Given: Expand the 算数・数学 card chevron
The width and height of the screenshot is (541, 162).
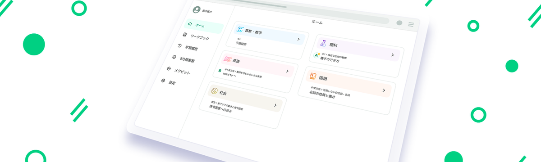Looking at the screenshot, I should coord(298,40).
